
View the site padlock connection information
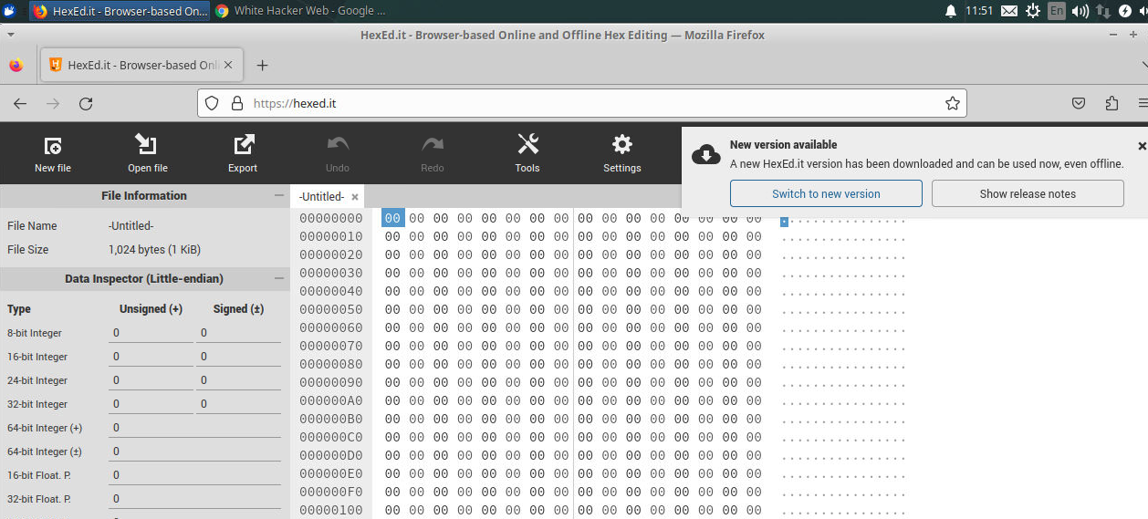[x=236, y=103]
